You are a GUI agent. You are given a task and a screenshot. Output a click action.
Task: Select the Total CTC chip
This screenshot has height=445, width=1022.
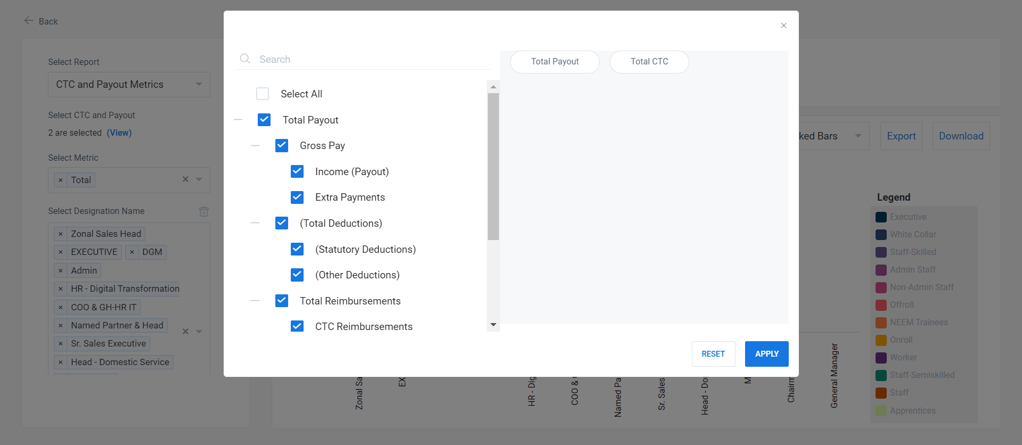pyautogui.click(x=649, y=62)
